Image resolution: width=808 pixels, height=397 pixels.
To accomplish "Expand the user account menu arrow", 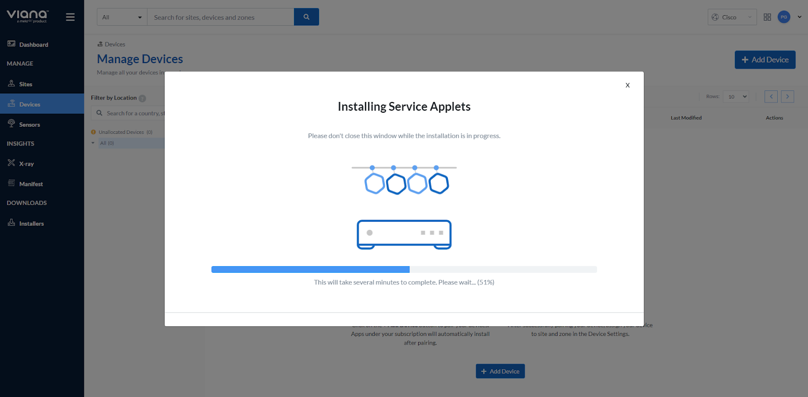I will pyautogui.click(x=799, y=17).
